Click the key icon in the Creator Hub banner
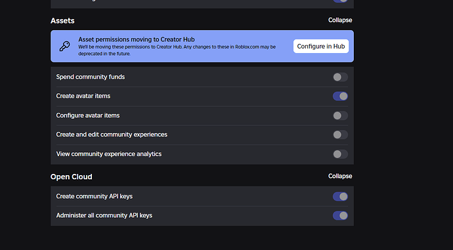Image resolution: width=453 pixels, height=250 pixels. pyautogui.click(x=65, y=46)
